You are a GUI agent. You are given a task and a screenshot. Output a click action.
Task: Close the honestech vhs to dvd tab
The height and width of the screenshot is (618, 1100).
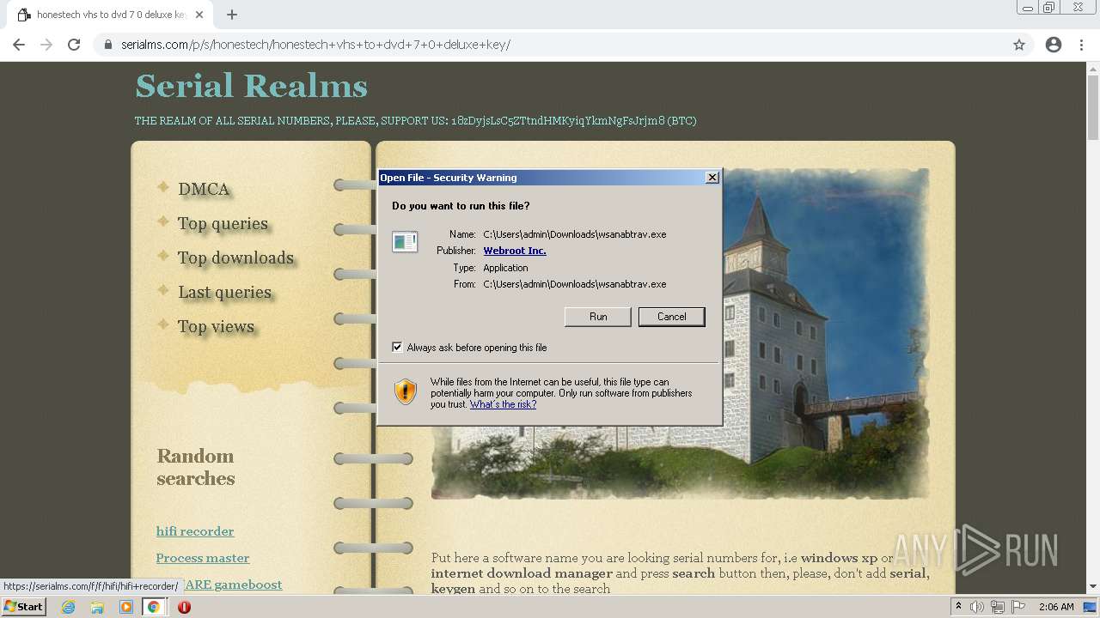[x=199, y=15]
